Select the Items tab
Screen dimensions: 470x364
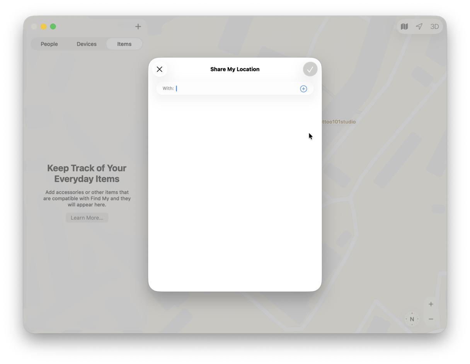[x=124, y=44]
